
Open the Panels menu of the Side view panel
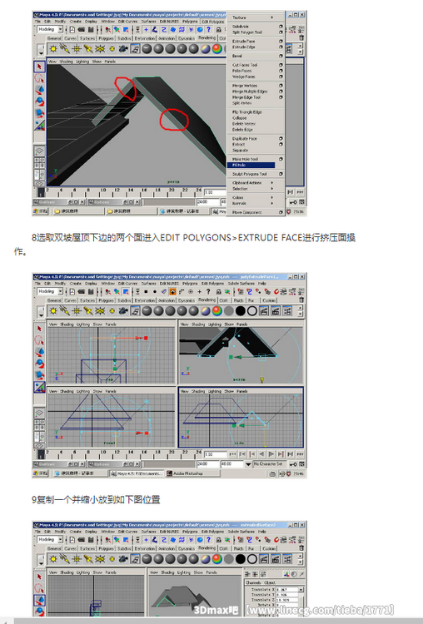tap(241, 391)
